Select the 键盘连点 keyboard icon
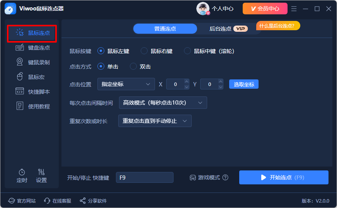Screen dimensions: 337x208 [x=20, y=48]
